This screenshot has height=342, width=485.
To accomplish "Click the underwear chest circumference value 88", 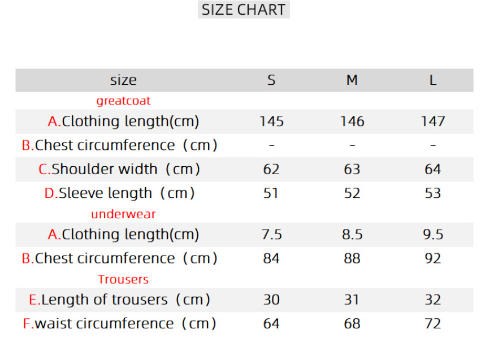I will point(352,258).
